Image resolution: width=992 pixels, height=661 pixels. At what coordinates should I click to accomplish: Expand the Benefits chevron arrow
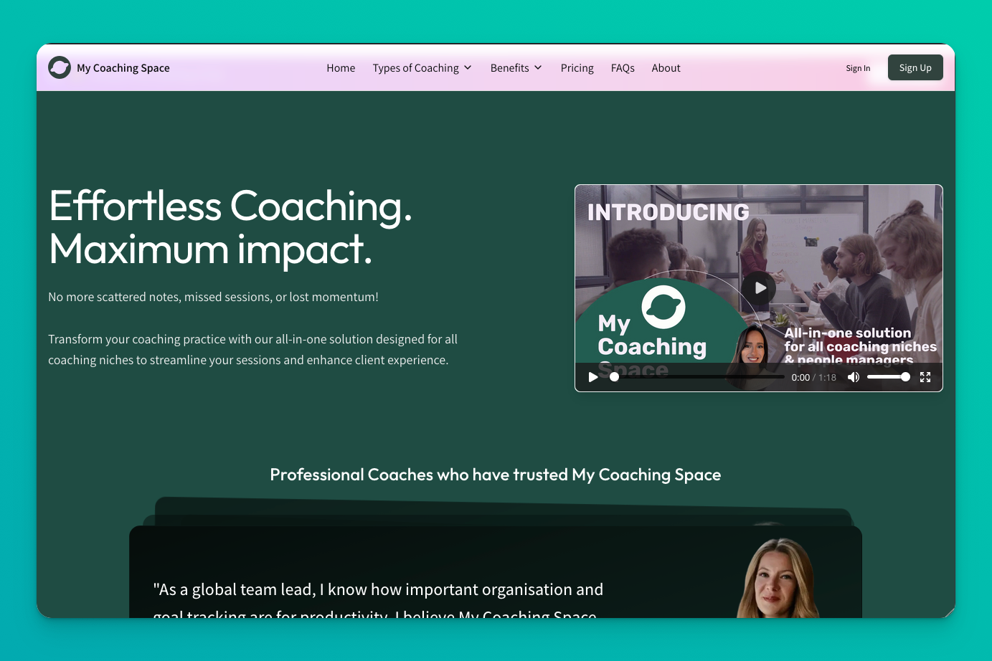(538, 67)
